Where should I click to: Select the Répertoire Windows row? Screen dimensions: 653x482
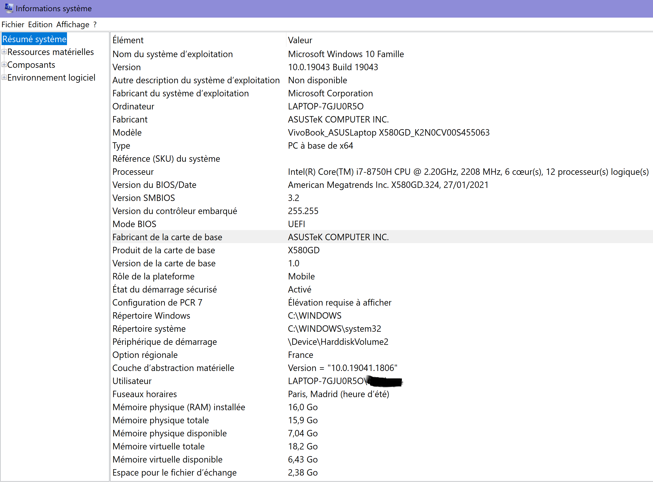pyautogui.click(x=151, y=316)
